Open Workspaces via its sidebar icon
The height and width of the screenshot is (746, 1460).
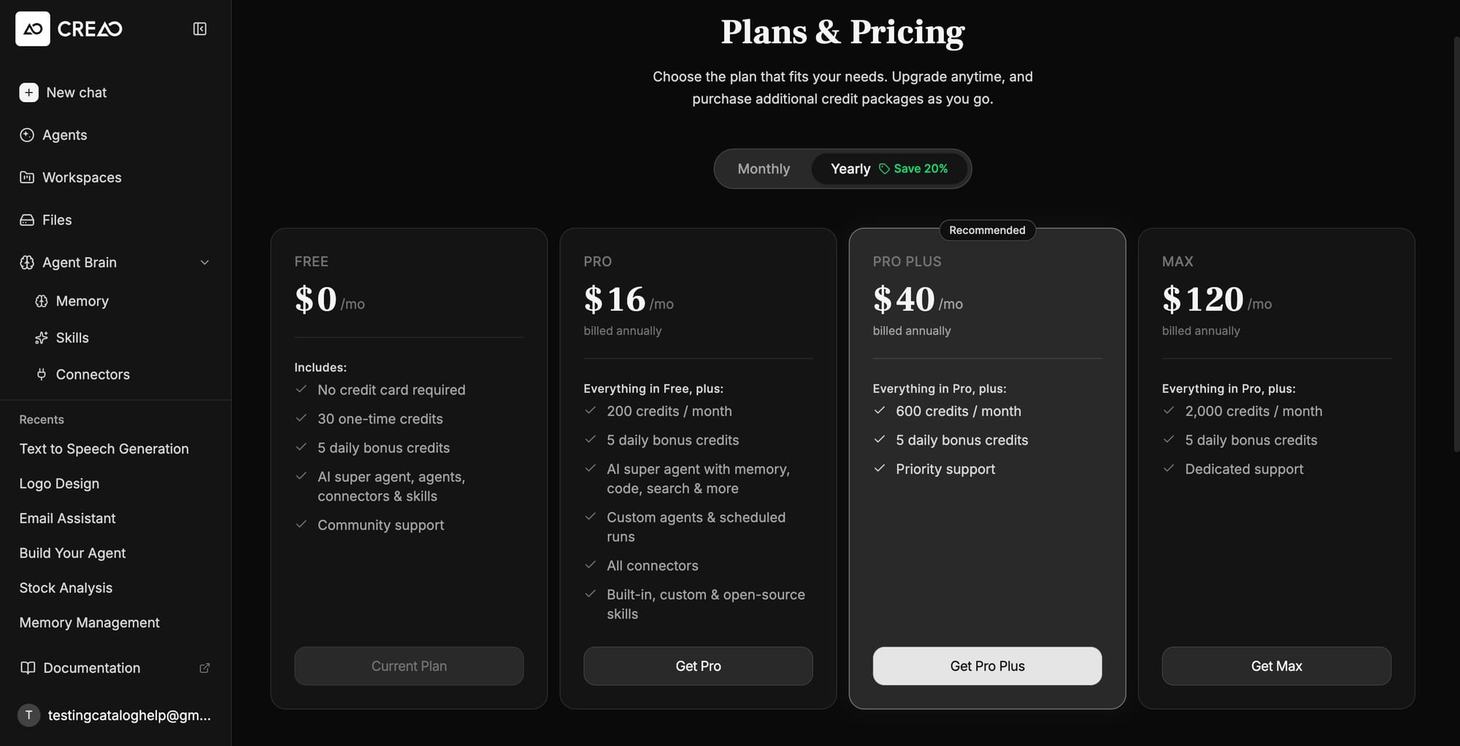pos(27,177)
